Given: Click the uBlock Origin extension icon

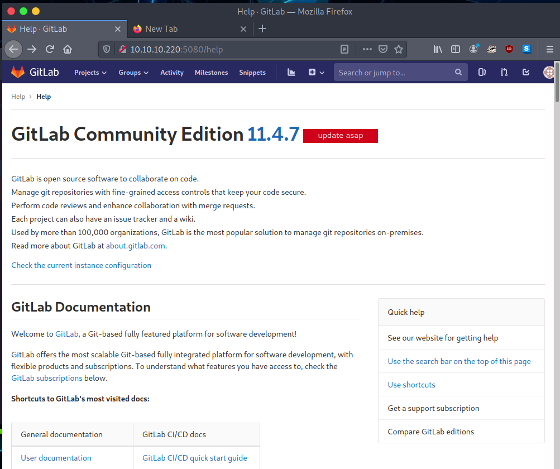Looking at the screenshot, I should point(509,49).
